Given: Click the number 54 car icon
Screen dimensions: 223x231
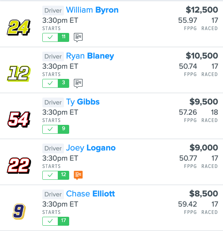Looking at the screenshot, I should point(19,120).
